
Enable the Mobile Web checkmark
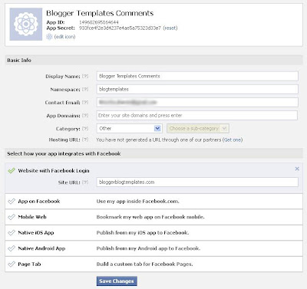(x=12, y=217)
